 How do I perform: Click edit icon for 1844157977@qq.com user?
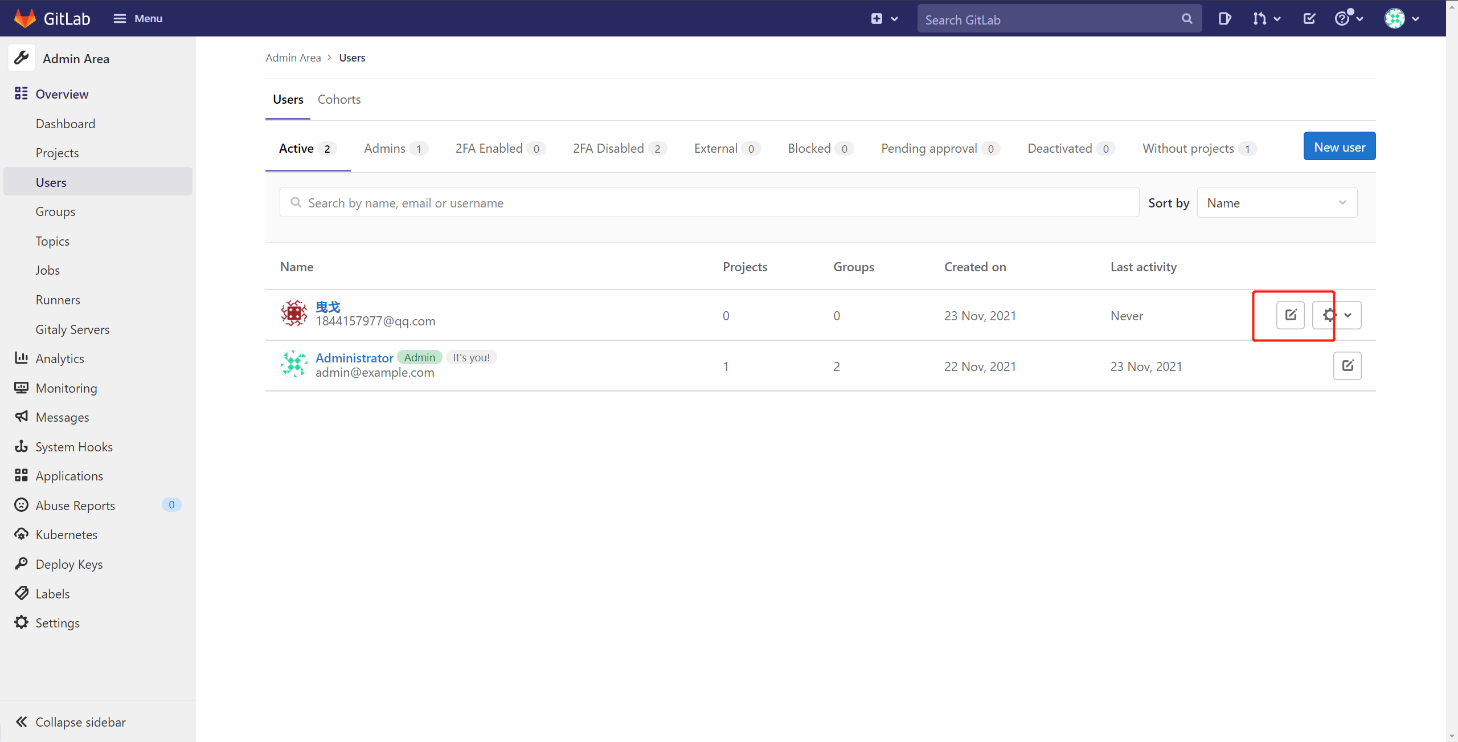pos(1290,315)
